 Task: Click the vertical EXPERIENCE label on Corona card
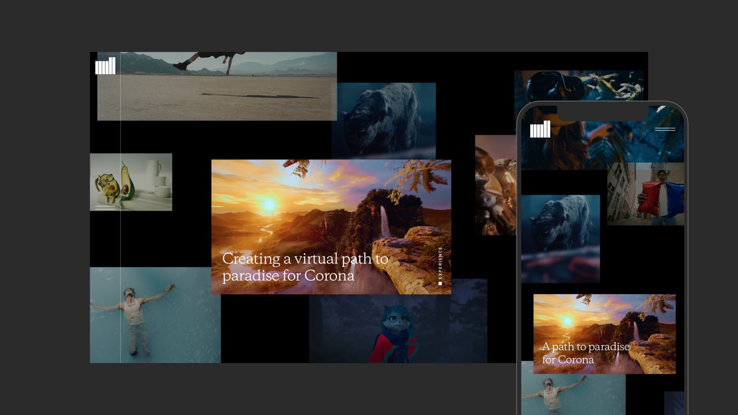point(440,265)
